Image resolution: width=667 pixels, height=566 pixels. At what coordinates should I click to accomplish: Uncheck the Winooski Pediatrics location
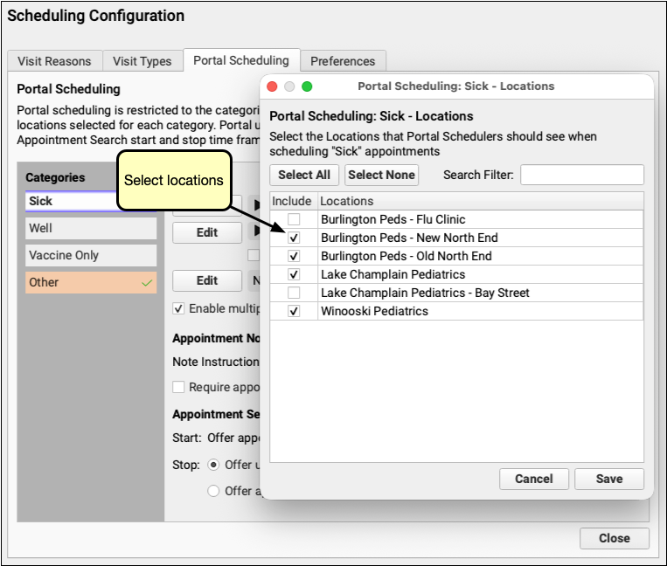[294, 311]
